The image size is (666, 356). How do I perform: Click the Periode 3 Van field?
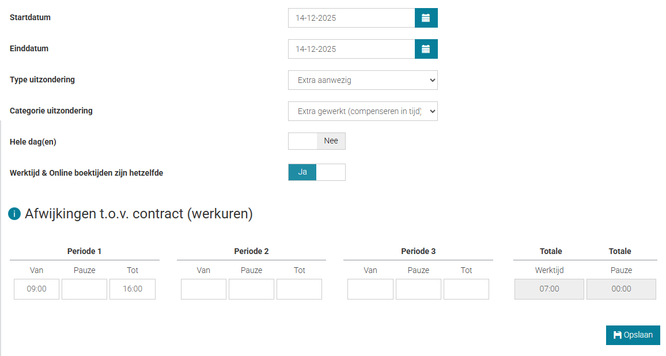(370, 289)
